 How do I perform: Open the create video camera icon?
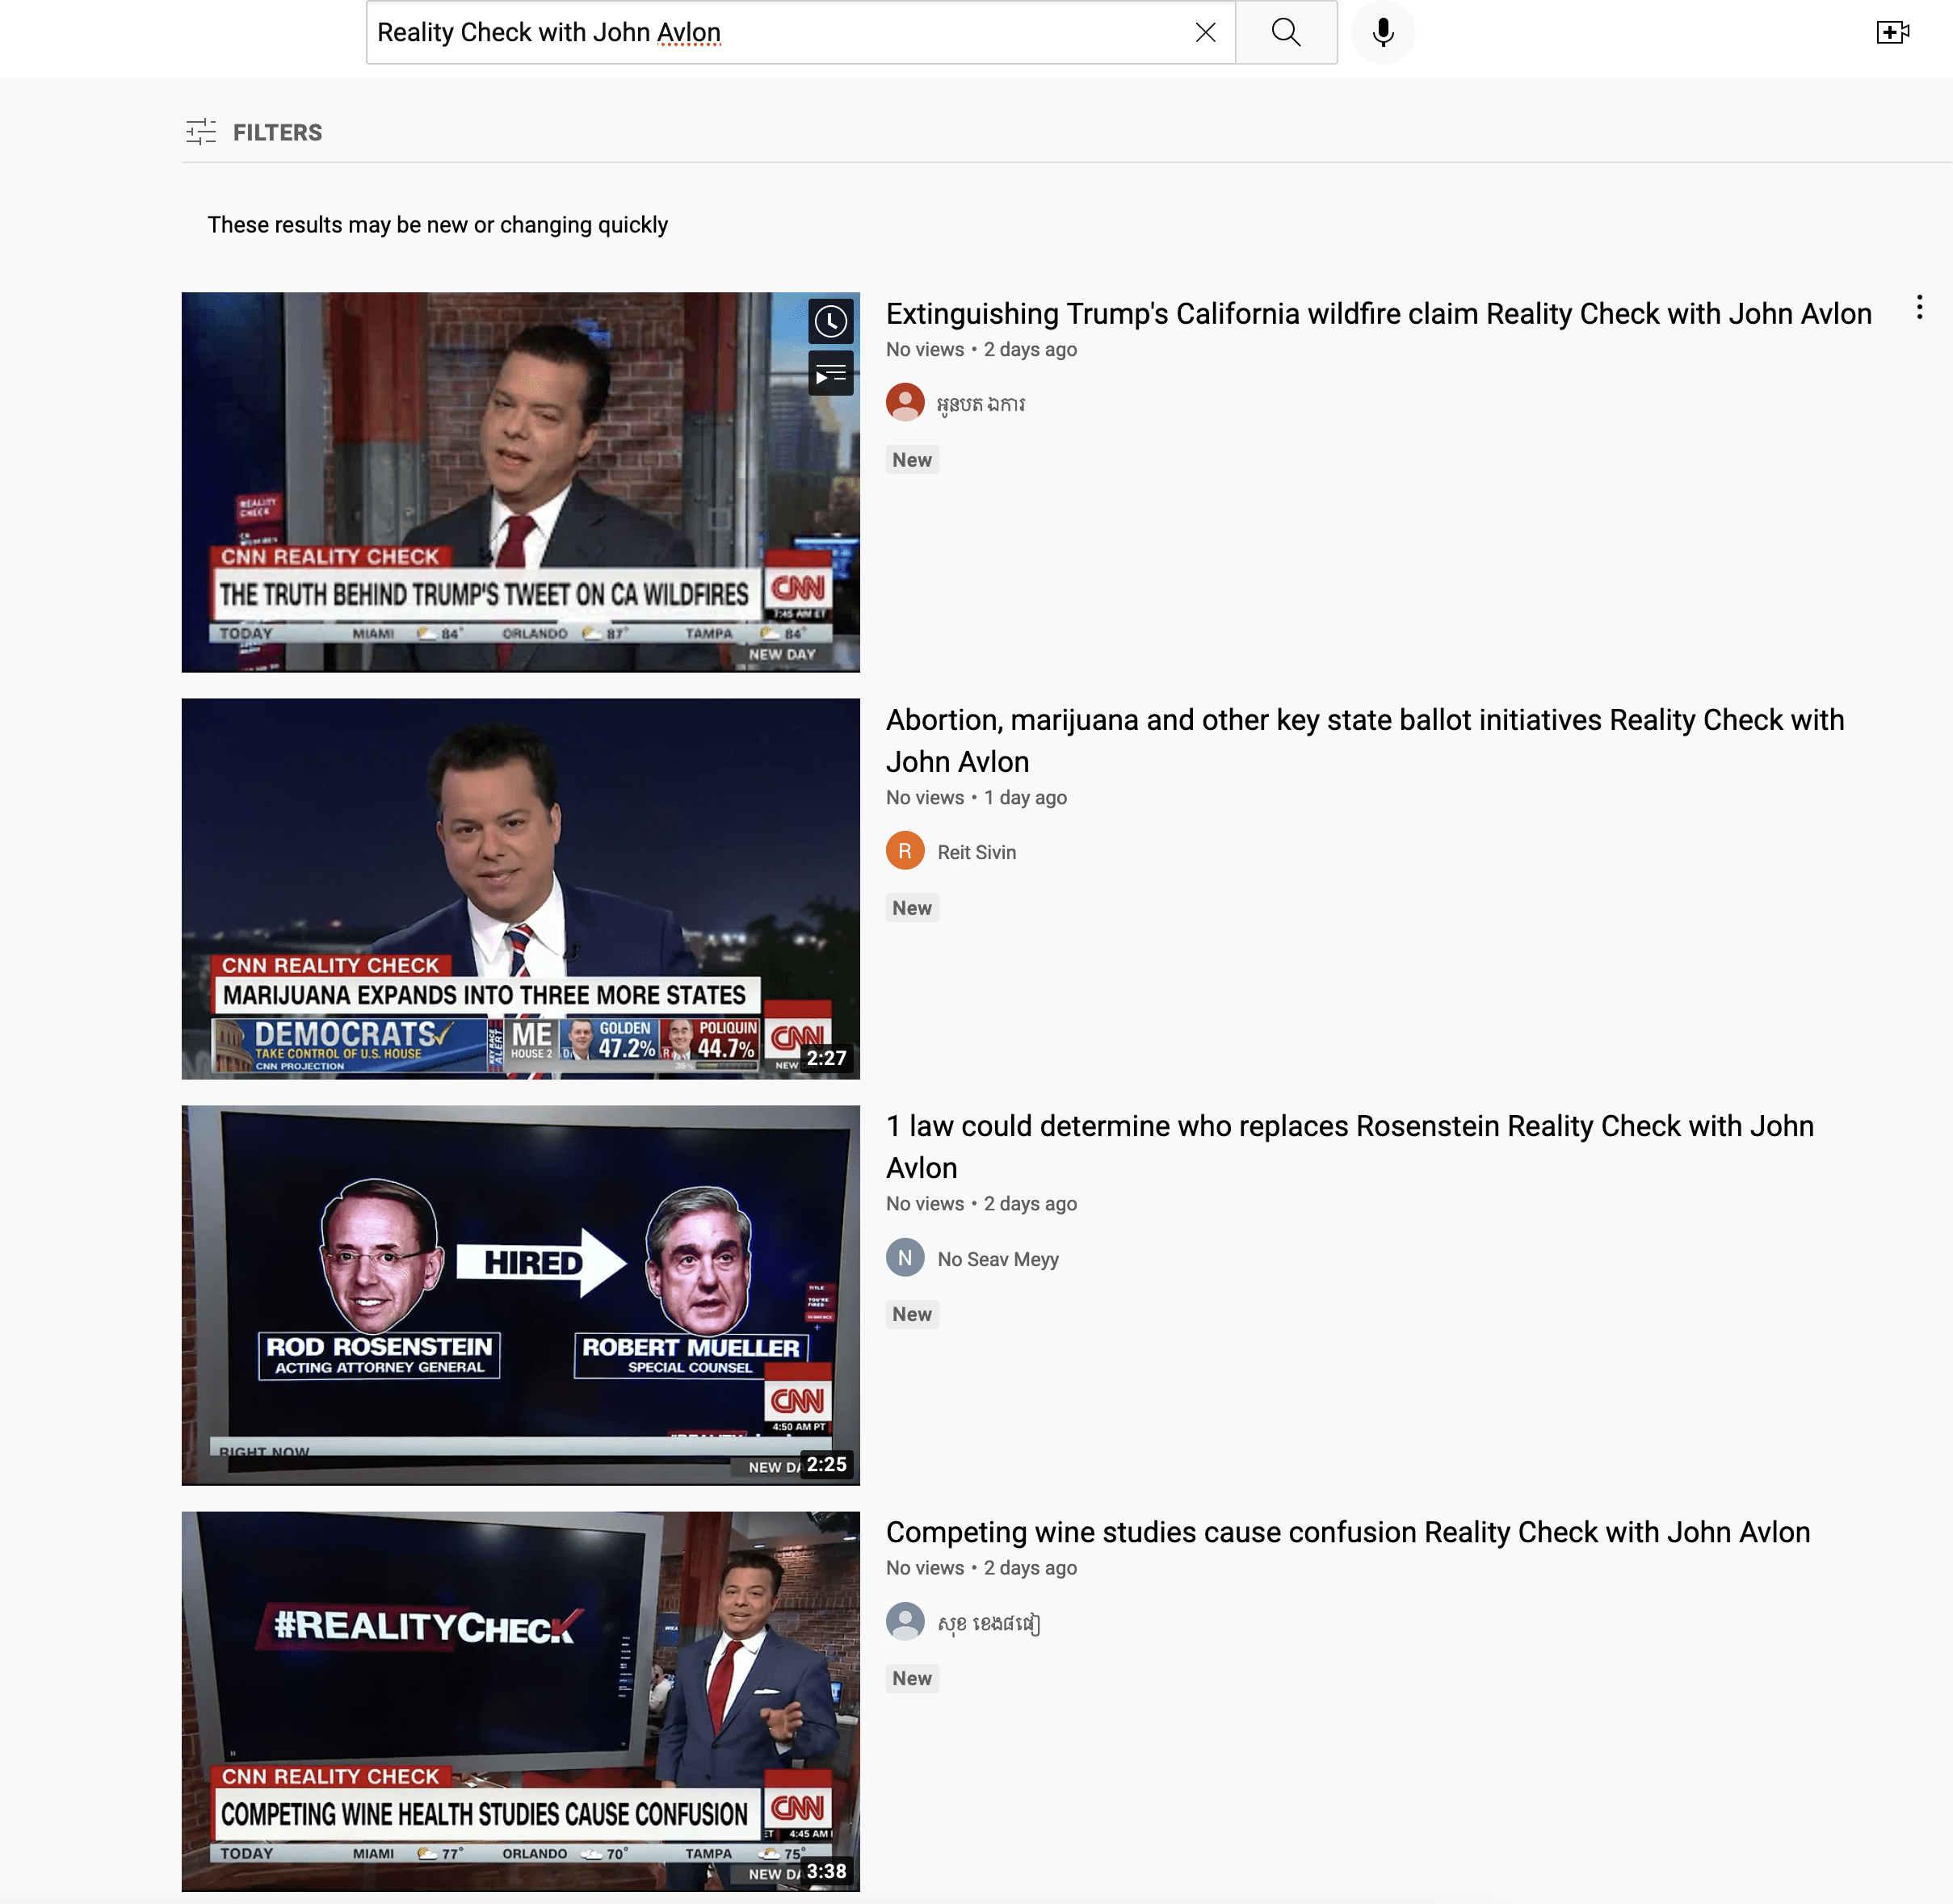[x=1892, y=33]
